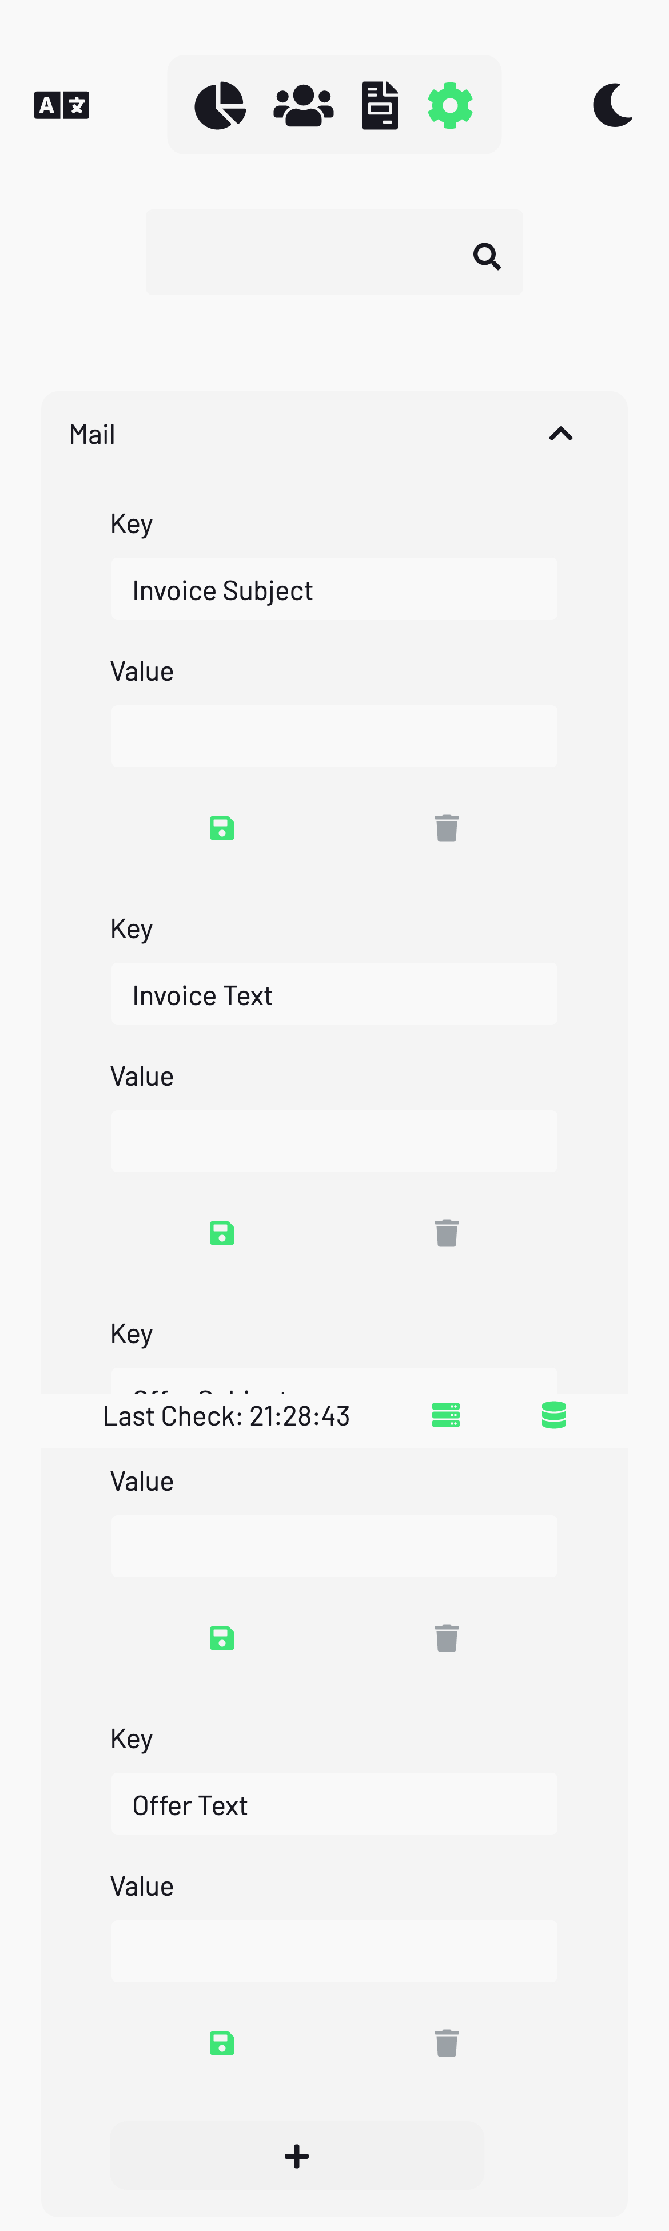Save the Invoice Text setting
669x2231 pixels.
pos(222,1233)
